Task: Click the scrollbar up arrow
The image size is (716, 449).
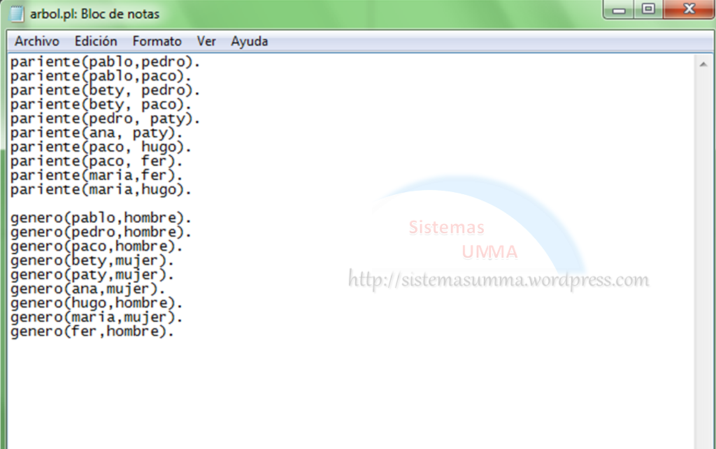Action: [x=703, y=64]
